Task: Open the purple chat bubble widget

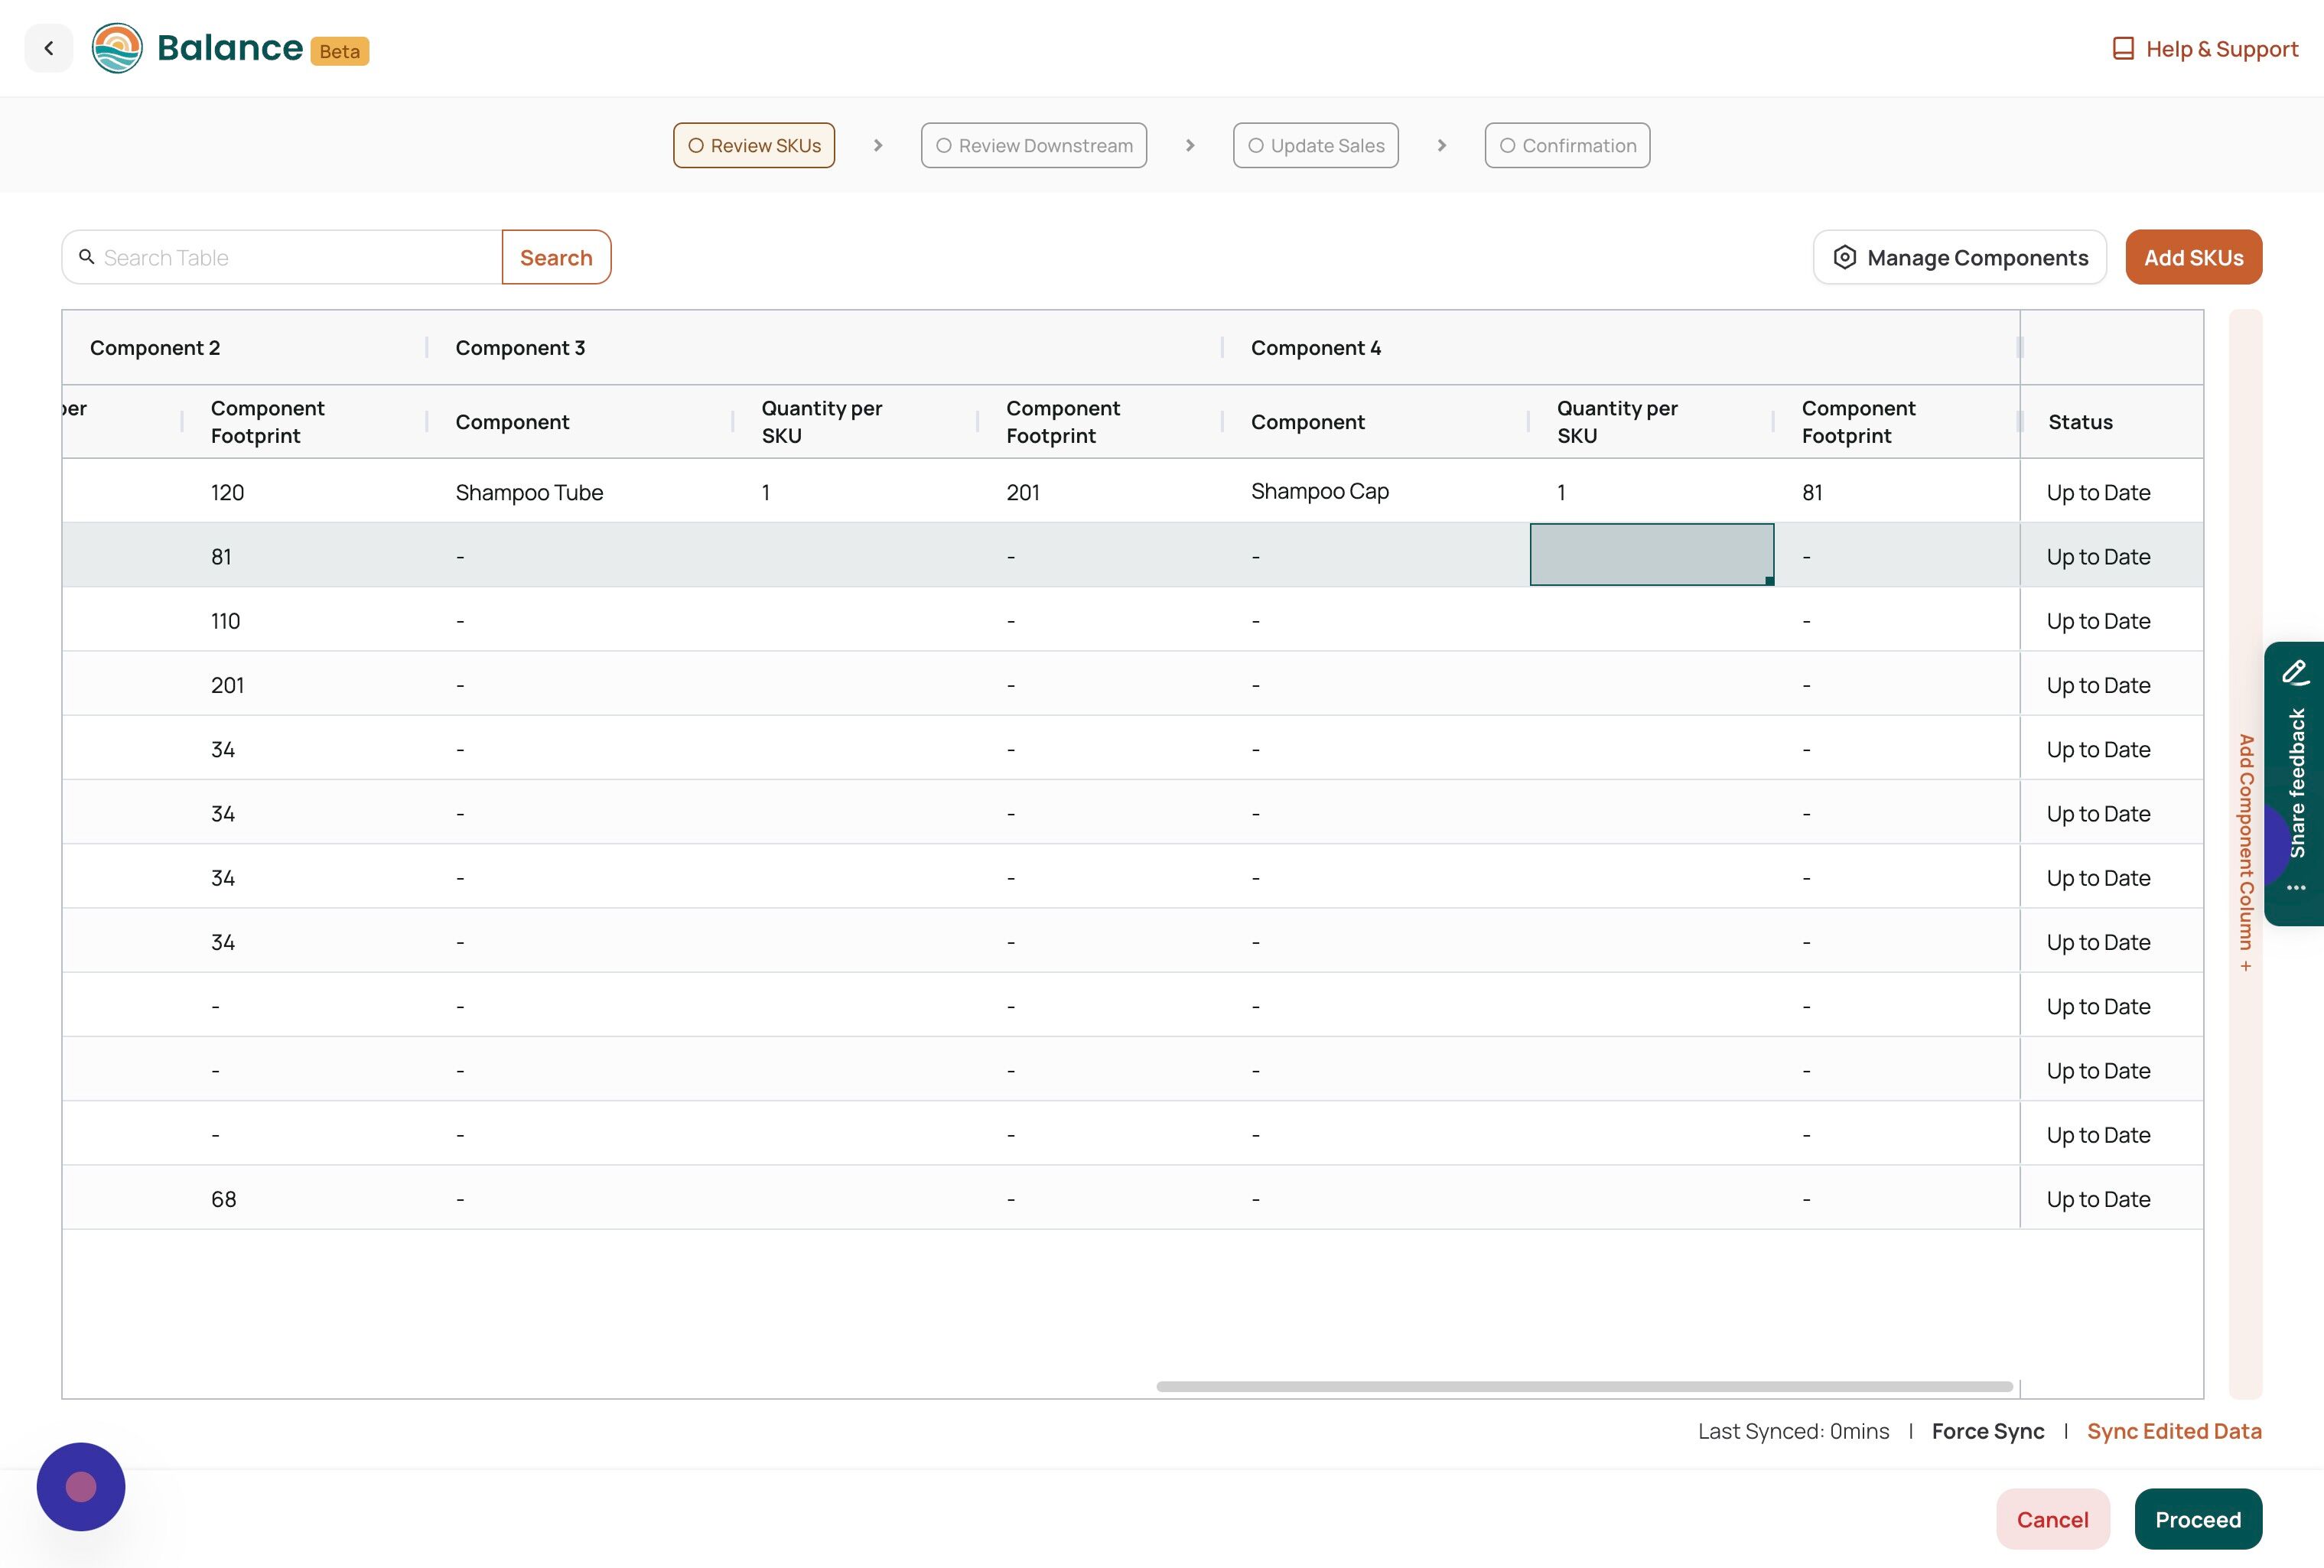Action: (81, 1487)
